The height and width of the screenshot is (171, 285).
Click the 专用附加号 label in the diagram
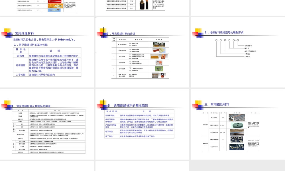248,46
